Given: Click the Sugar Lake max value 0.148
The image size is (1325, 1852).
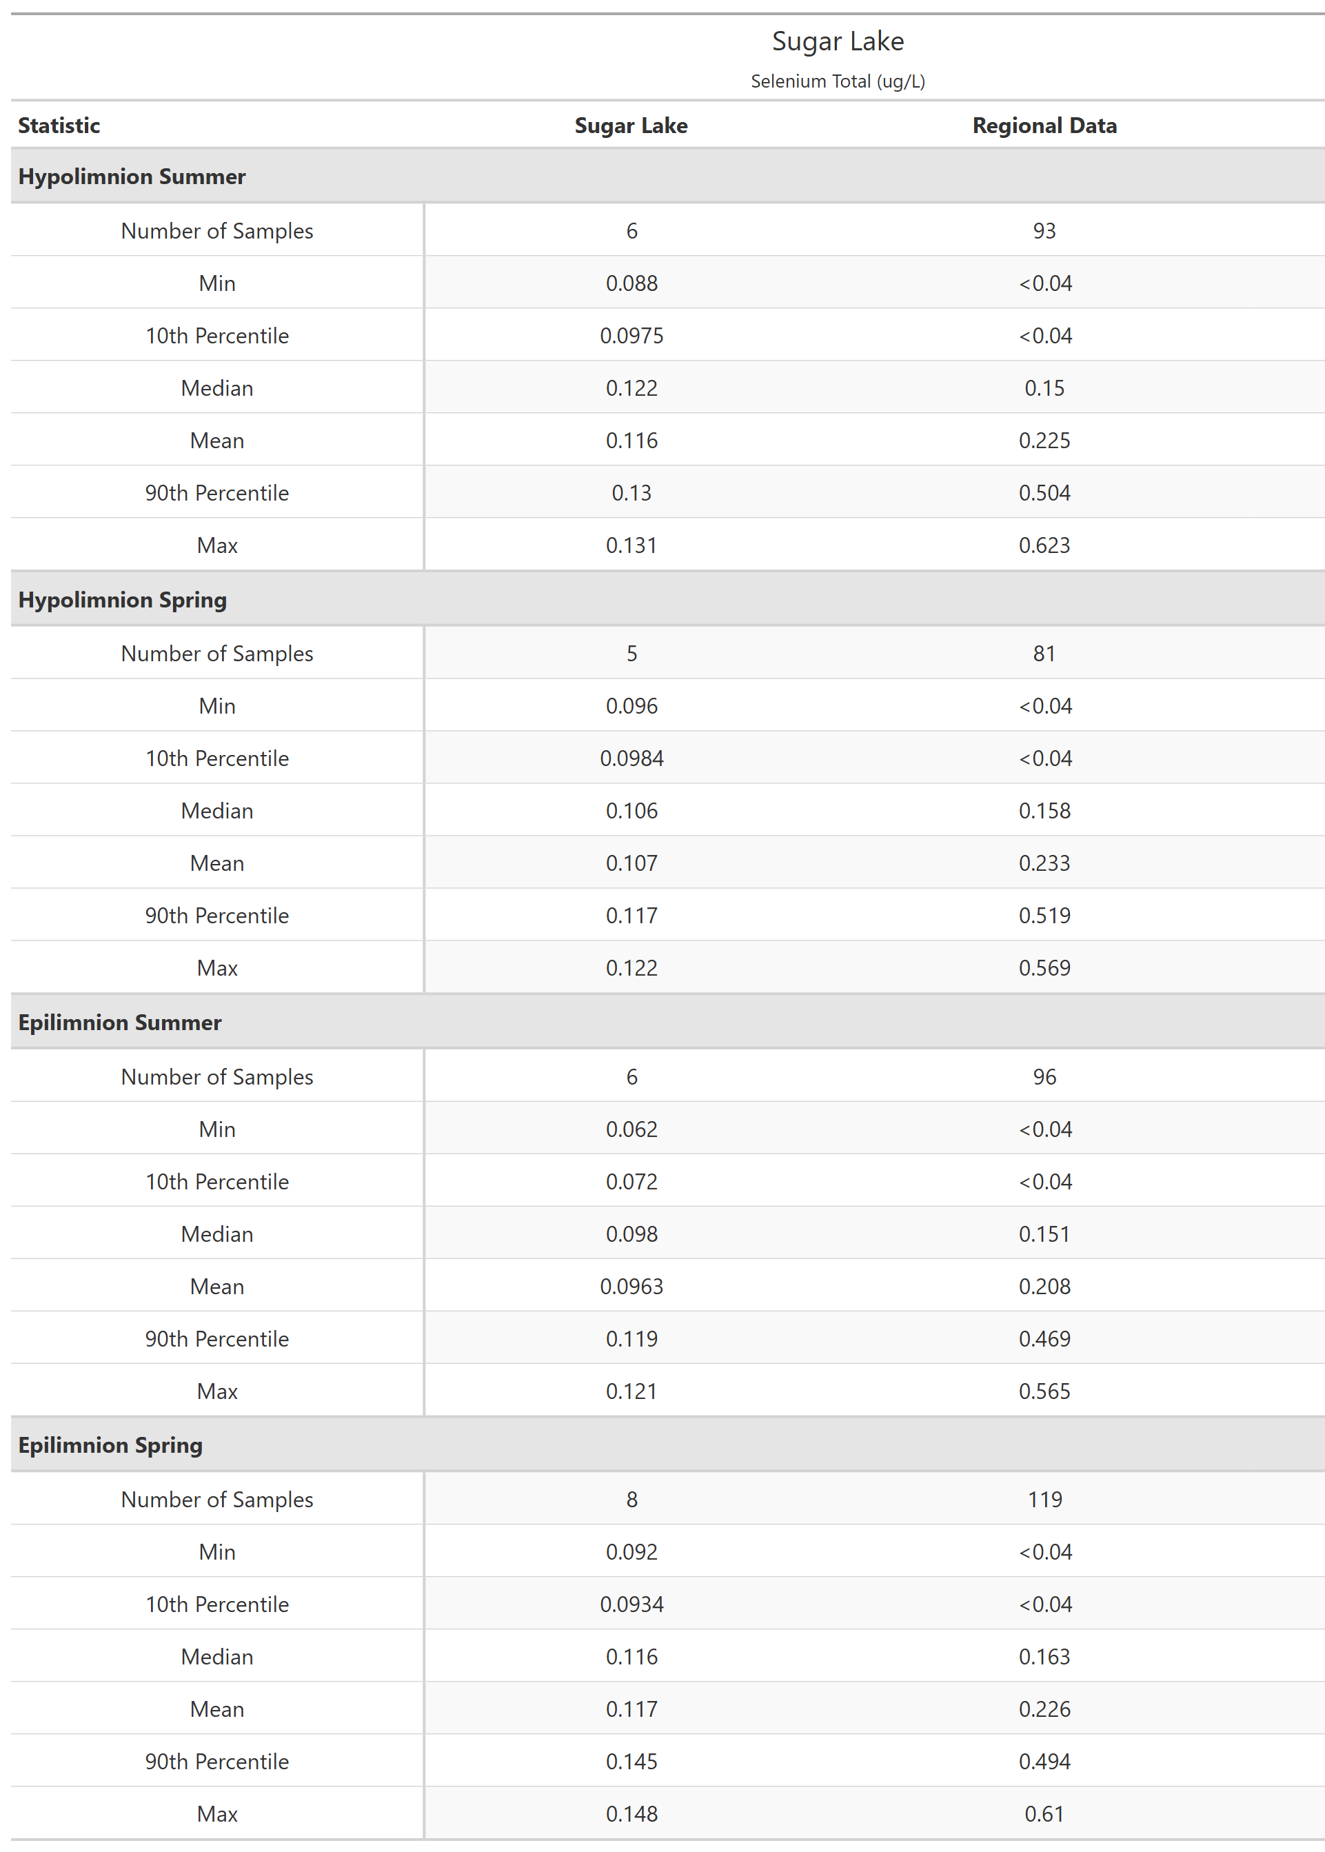Looking at the screenshot, I should [631, 1813].
